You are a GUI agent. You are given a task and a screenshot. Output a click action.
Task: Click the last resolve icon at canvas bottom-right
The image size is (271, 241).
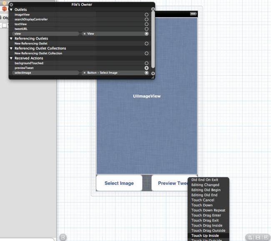tap(266, 238)
